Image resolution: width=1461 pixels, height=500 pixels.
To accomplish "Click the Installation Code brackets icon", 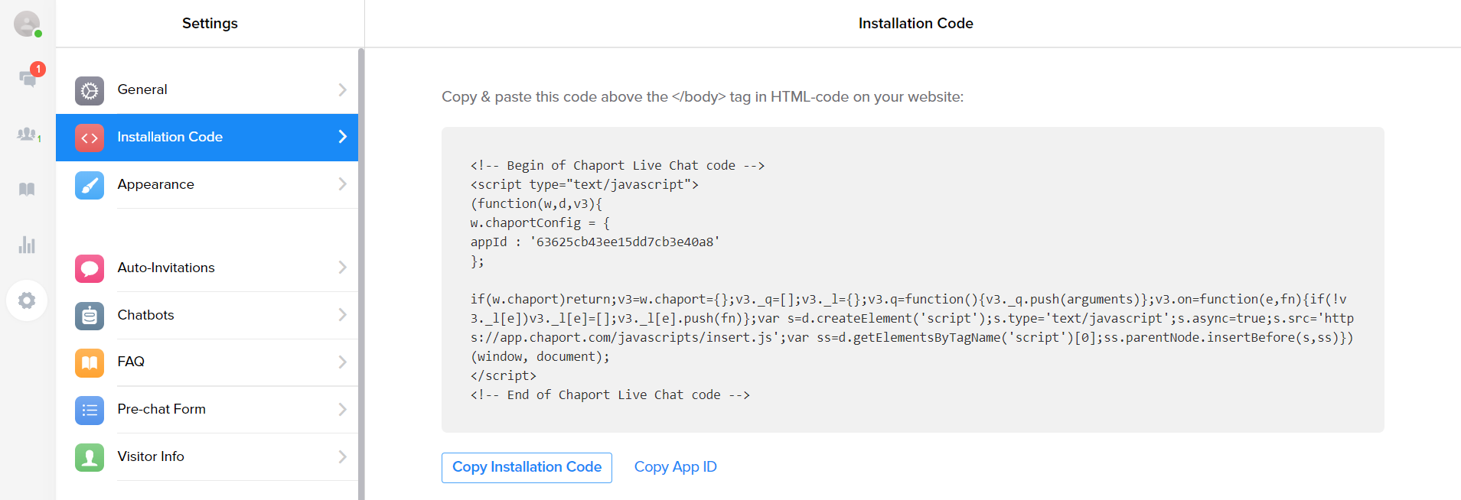I will click(x=90, y=138).
